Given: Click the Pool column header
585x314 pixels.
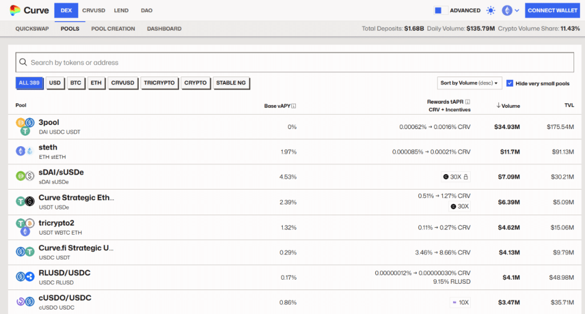Looking at the screenshot, I should (x=21, y=105).
